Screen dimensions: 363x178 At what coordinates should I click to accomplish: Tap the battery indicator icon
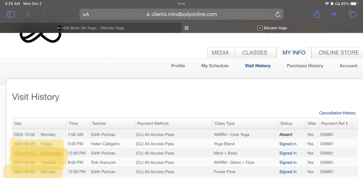[354, 4]
